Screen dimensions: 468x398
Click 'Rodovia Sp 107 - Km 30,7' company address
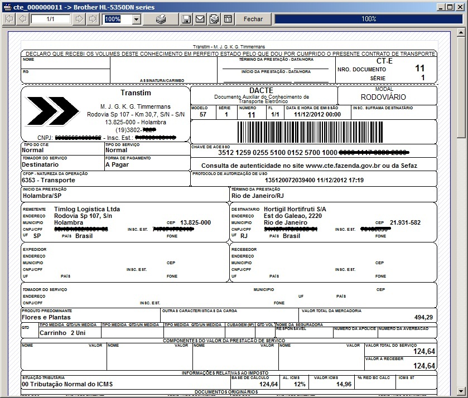click(x=136, y=114)
